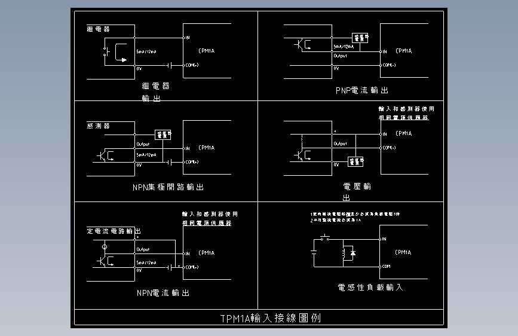Click the CPM1A text in the NPN集極開路輸出 diagram

click(207, 148)
